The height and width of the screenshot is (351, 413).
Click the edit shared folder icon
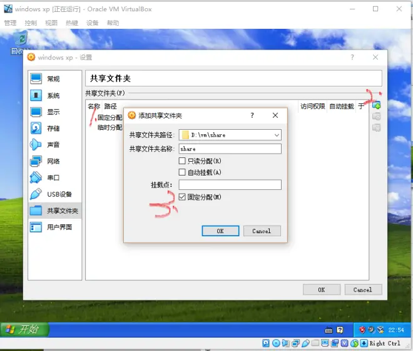(x=376, y=117)
